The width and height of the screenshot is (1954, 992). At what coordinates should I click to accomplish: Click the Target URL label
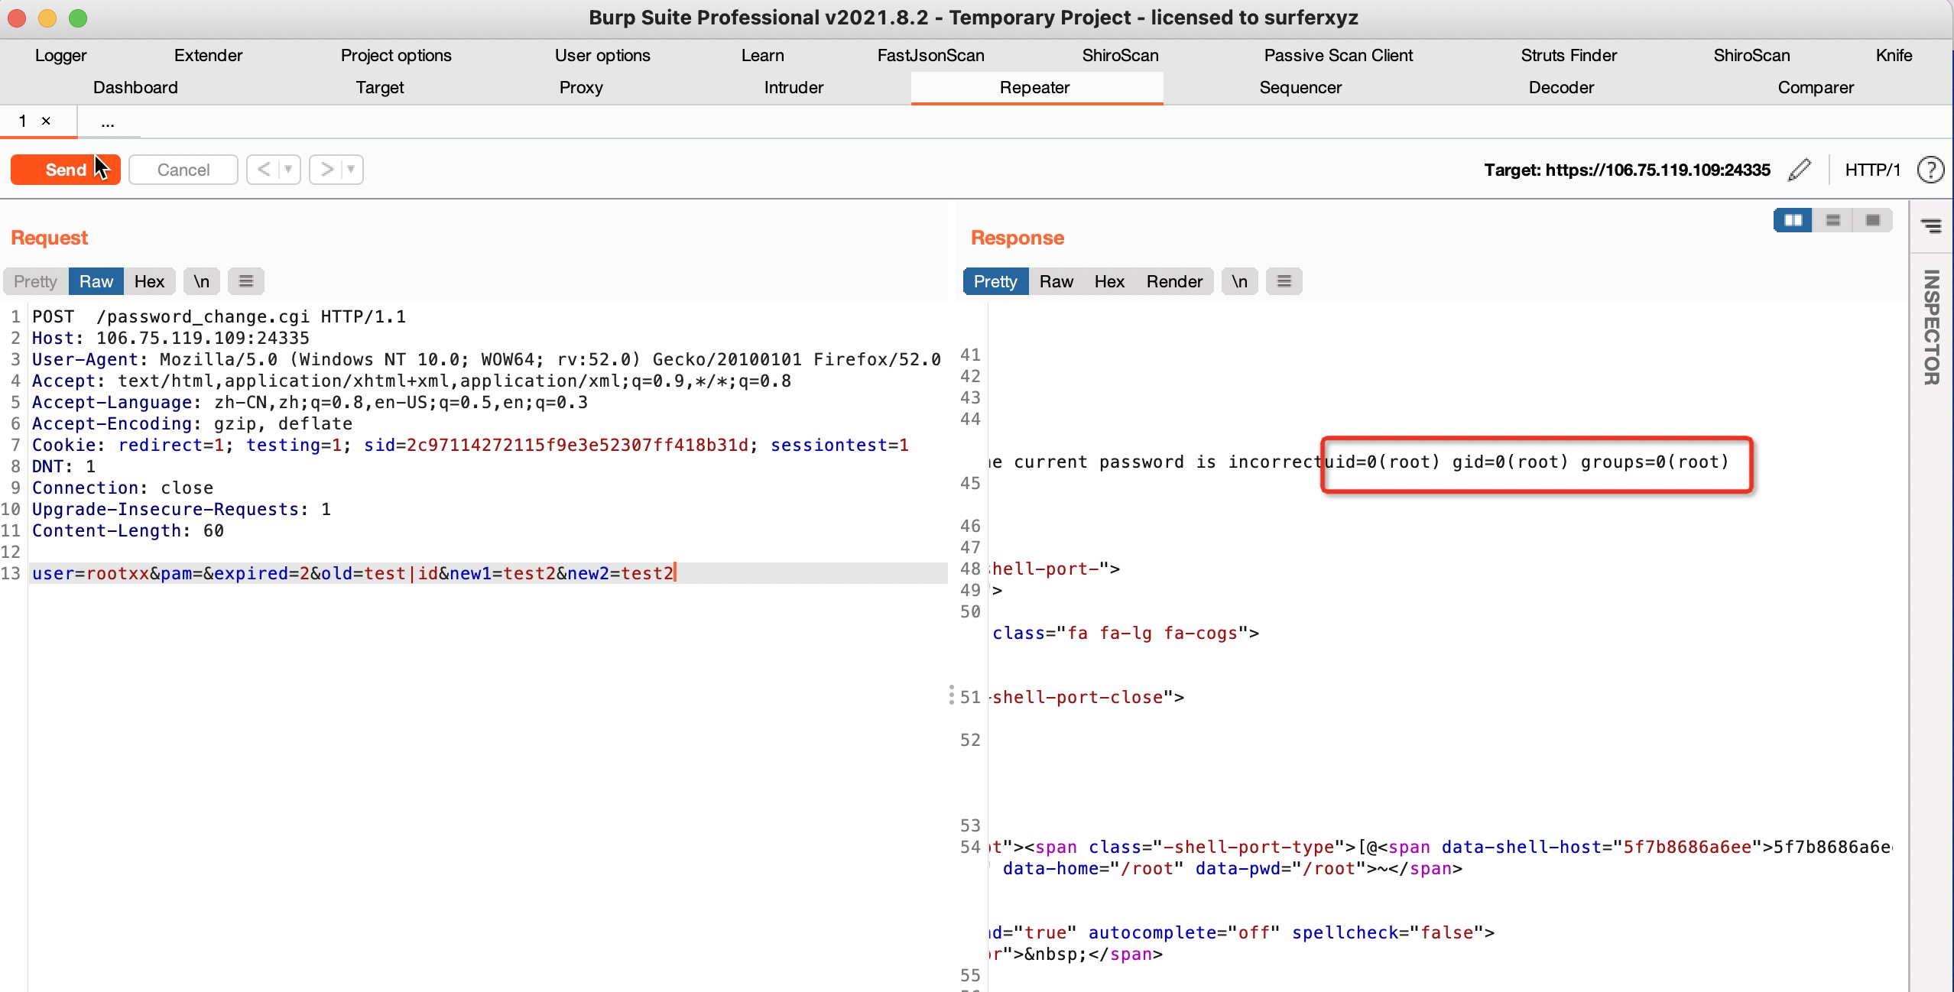[x=1627, y=170]
